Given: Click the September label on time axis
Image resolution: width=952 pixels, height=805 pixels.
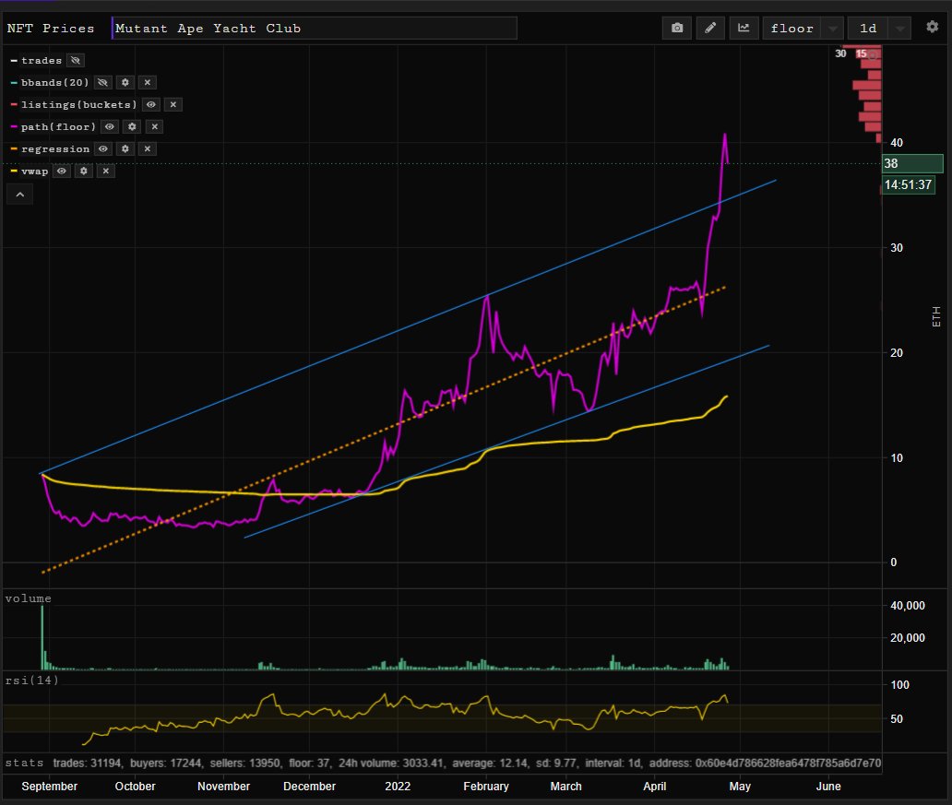Looking at the screenshot, I should pyautogui.click(x=49, y=787).
